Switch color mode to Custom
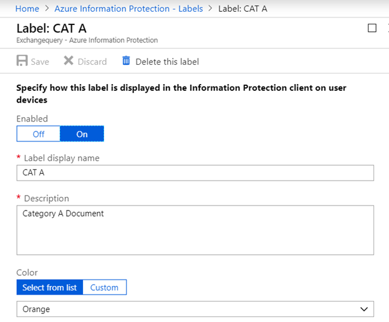 point(104,287)
